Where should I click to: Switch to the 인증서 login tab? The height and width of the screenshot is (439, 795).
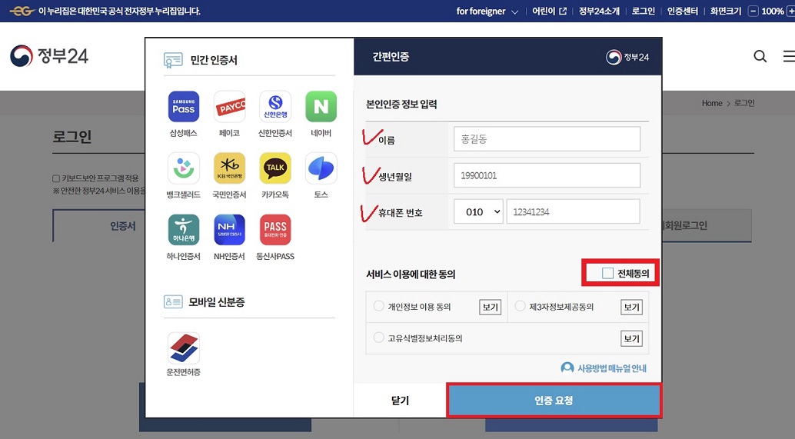tap(99, 226)
